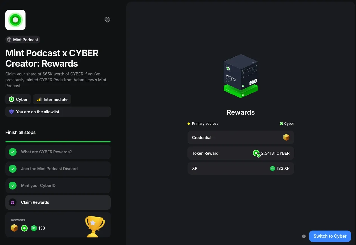Click the shield icon on allowlist banner
The height and width of the screenshot is (245, 356).
(x=11, y=112)
